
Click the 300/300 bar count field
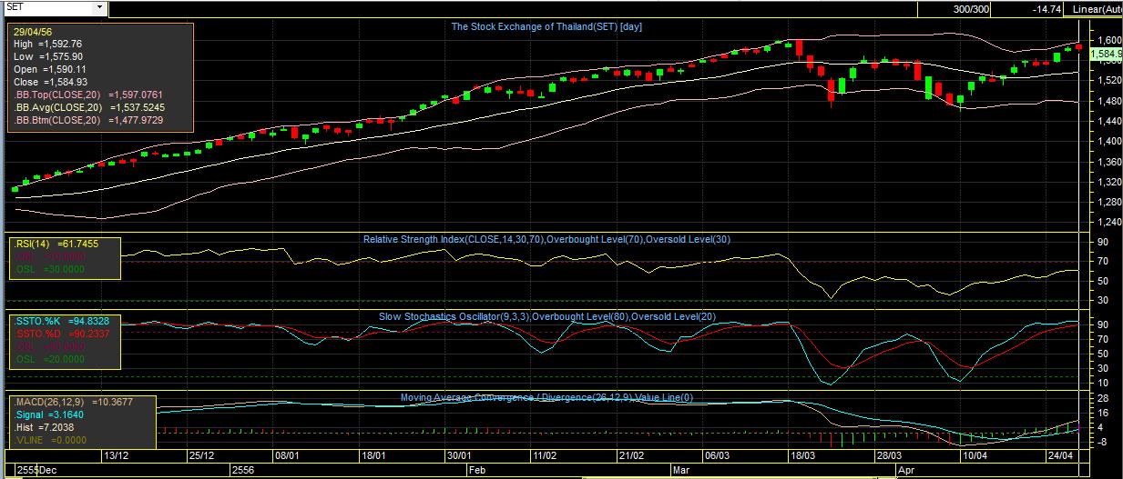click(972, 8)
